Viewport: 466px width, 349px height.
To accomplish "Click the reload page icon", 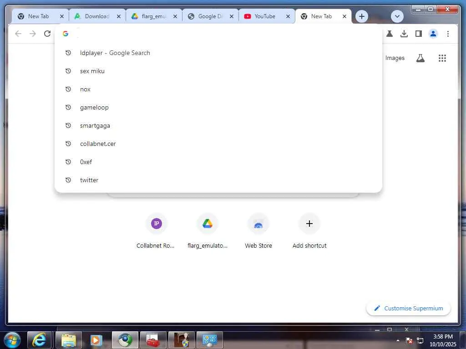I will (x=47, y=34).
